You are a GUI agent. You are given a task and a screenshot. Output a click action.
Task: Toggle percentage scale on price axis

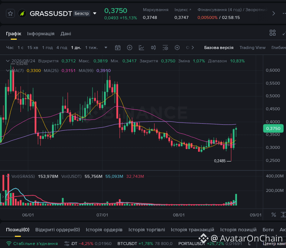click(273, 215)
